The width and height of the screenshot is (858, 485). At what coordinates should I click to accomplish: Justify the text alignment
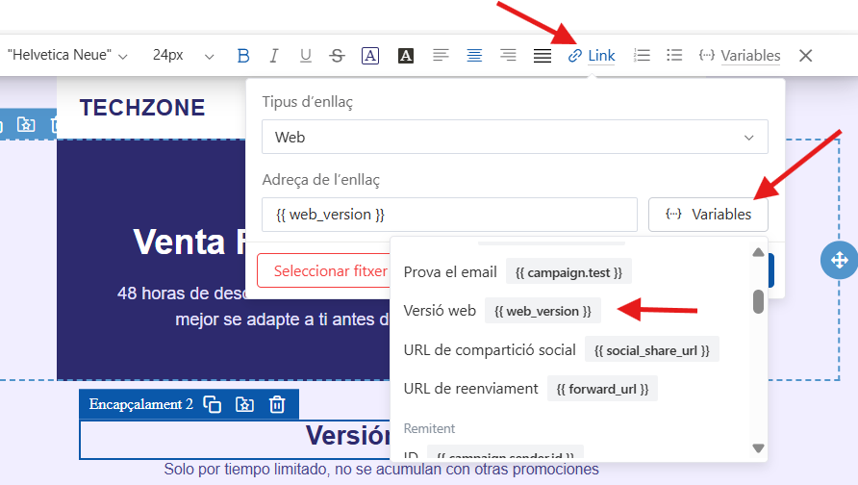coord(543,55)
